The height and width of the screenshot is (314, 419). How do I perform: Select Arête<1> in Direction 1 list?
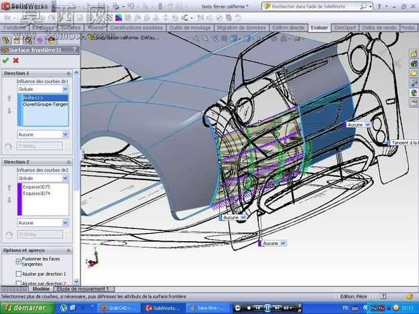tap(45, 98)
